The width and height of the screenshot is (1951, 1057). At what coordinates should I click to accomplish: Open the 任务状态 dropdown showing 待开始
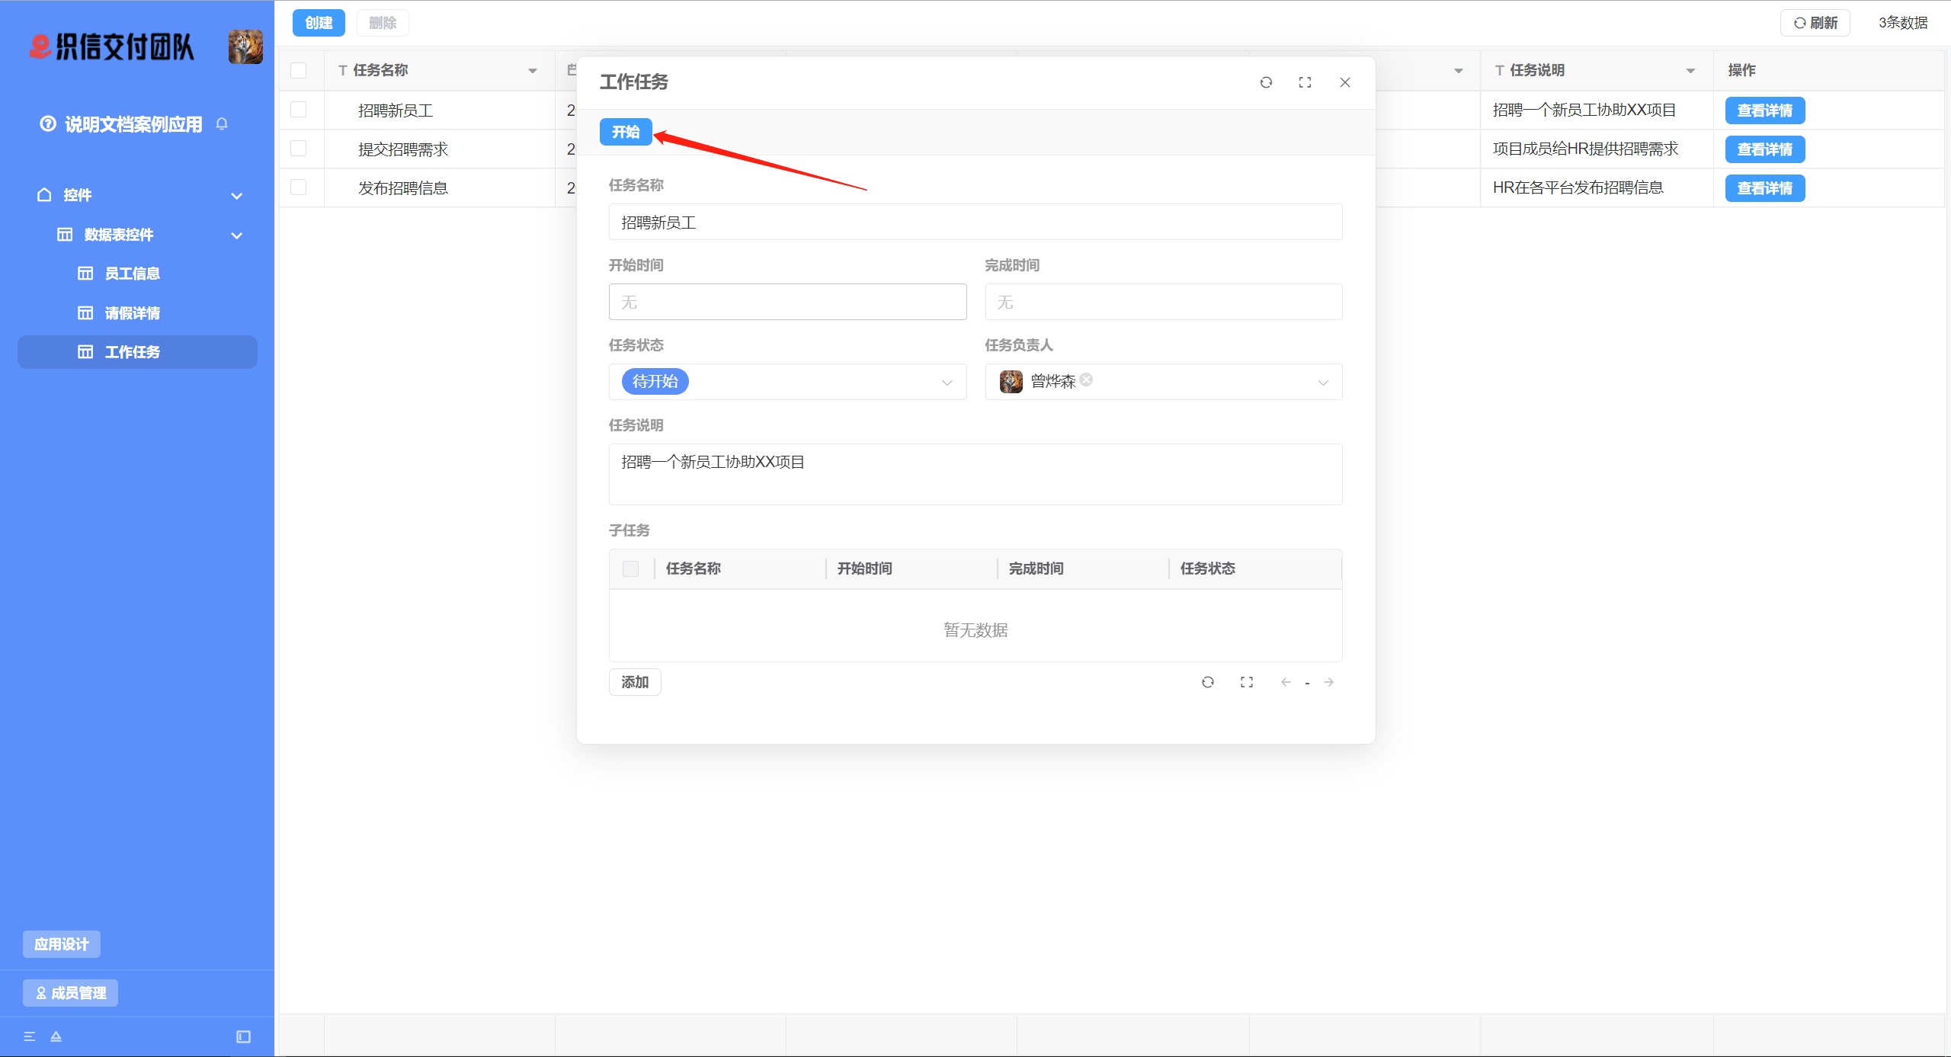pos(787,382)
